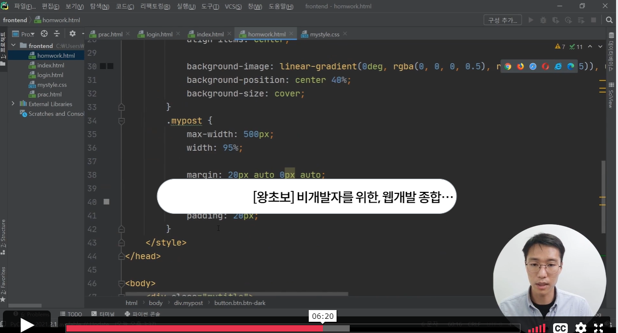Open the VCS menu
The image size is (618, 333).
coord(234,6)
